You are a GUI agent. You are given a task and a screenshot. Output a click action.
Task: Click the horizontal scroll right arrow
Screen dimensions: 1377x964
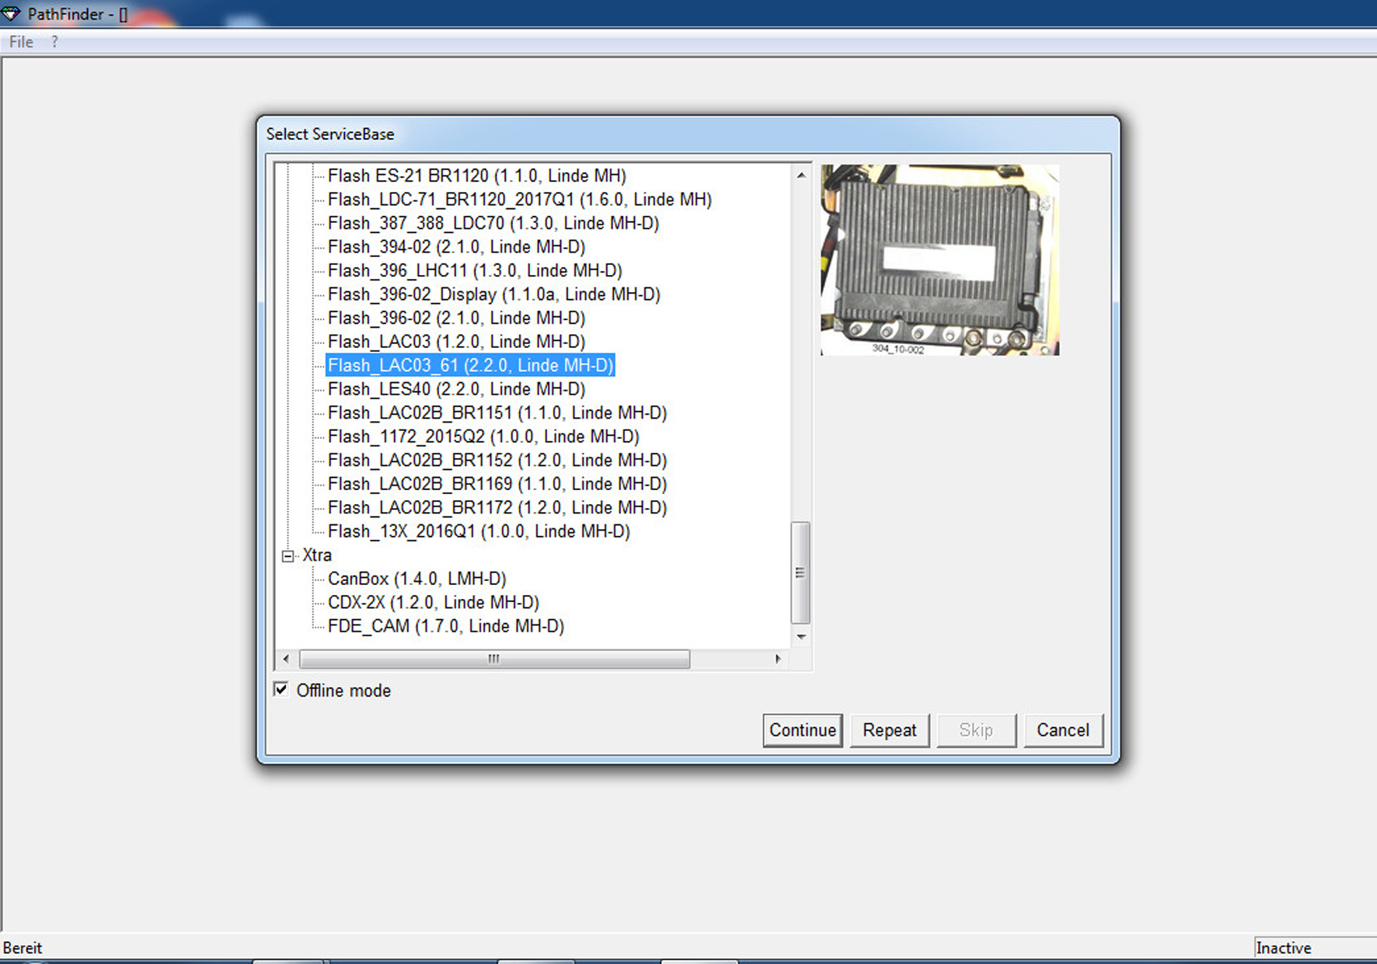(x=778, y=659)
